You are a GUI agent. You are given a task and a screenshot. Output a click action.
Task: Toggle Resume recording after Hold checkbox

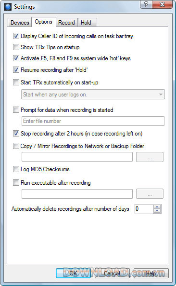point(16,69)
